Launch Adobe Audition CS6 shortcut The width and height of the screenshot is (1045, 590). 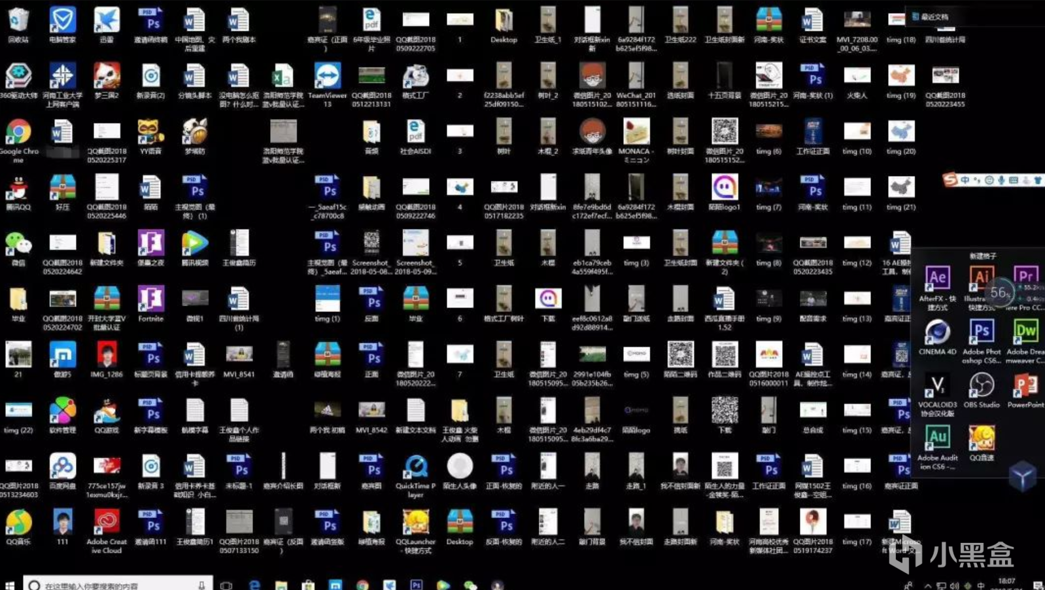(x=937, y=447)
